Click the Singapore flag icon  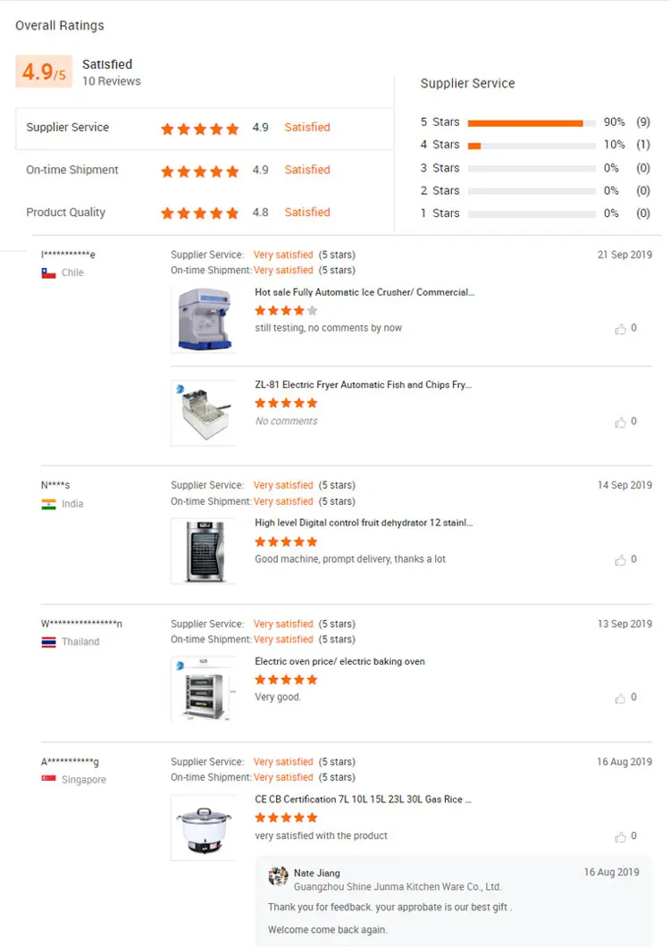coord(48,780)
